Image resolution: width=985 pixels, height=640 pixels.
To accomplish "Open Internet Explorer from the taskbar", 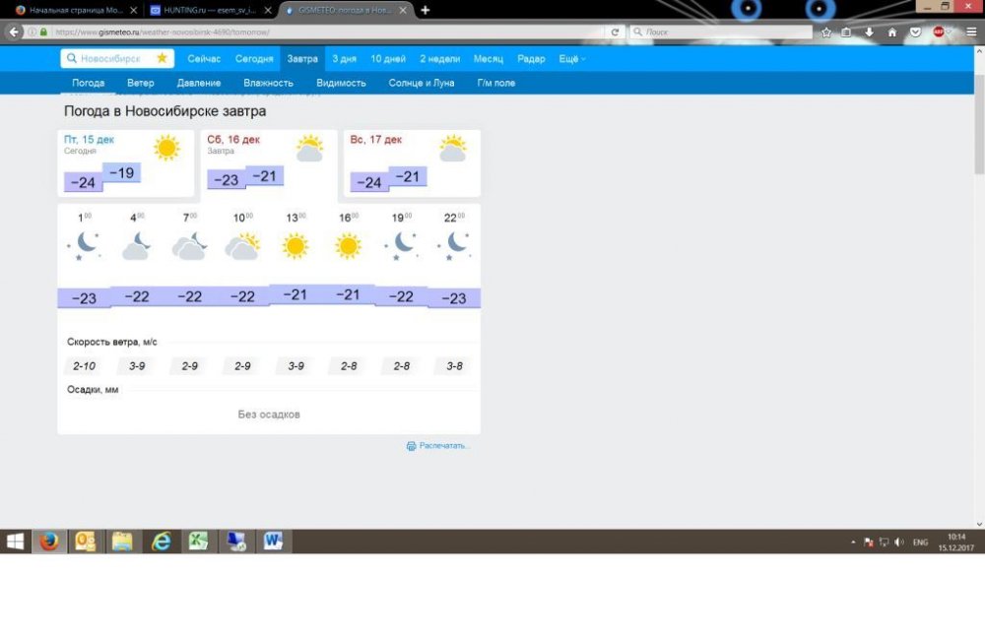I will 161,541.
